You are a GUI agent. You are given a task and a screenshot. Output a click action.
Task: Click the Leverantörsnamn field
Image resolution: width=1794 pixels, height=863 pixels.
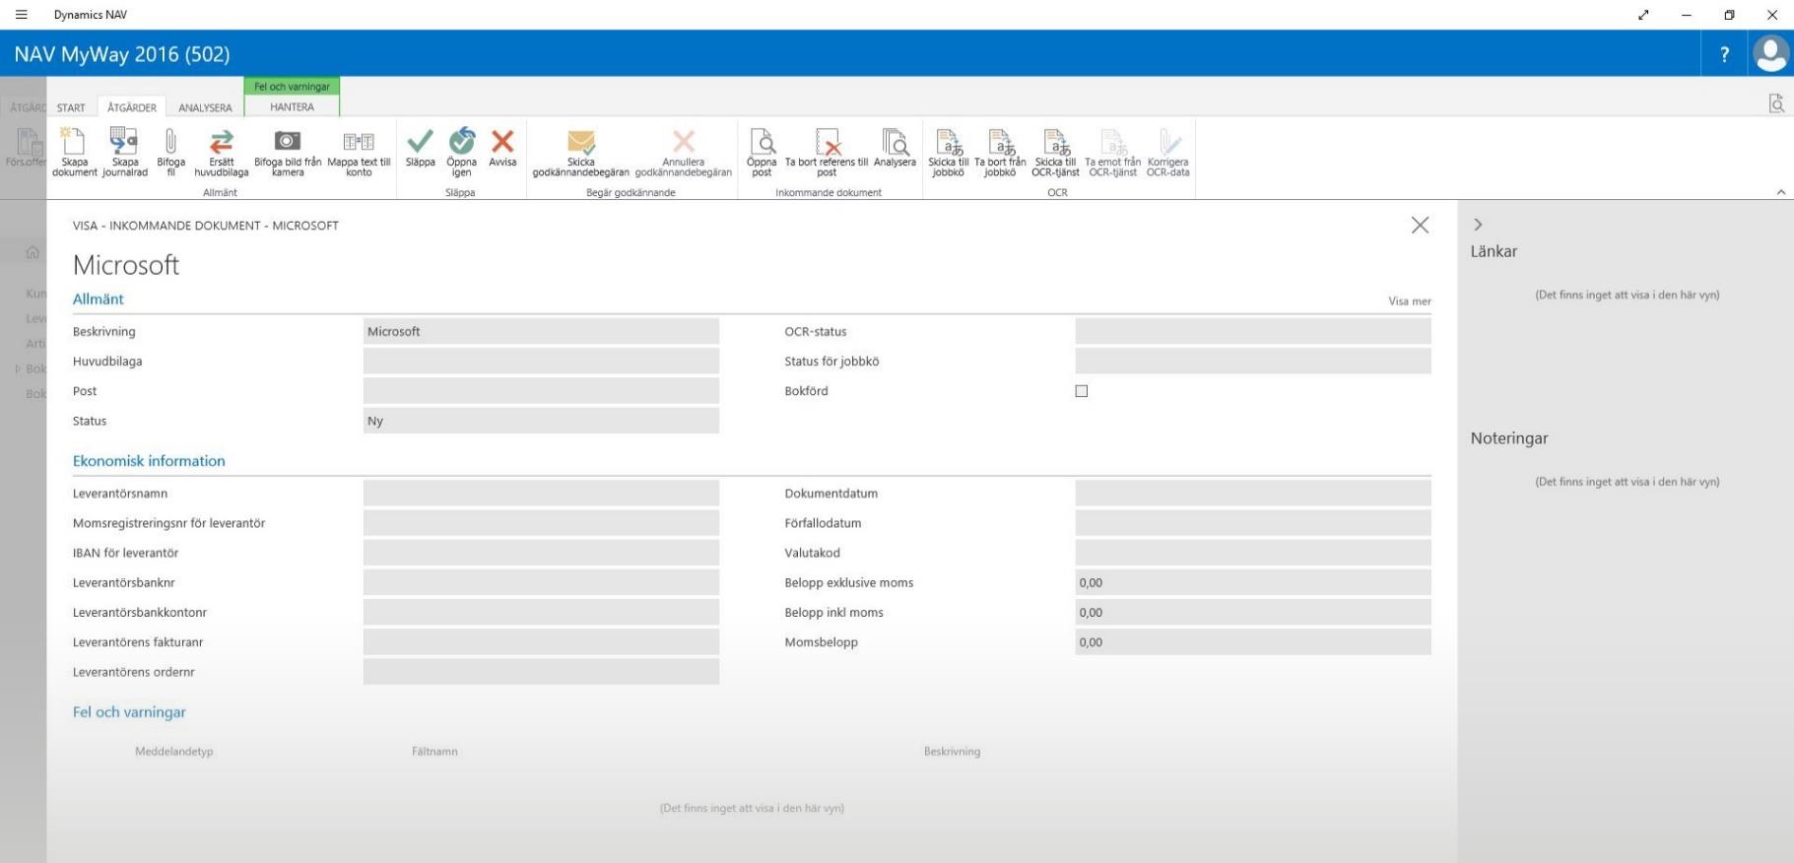[x=541, y=494]
